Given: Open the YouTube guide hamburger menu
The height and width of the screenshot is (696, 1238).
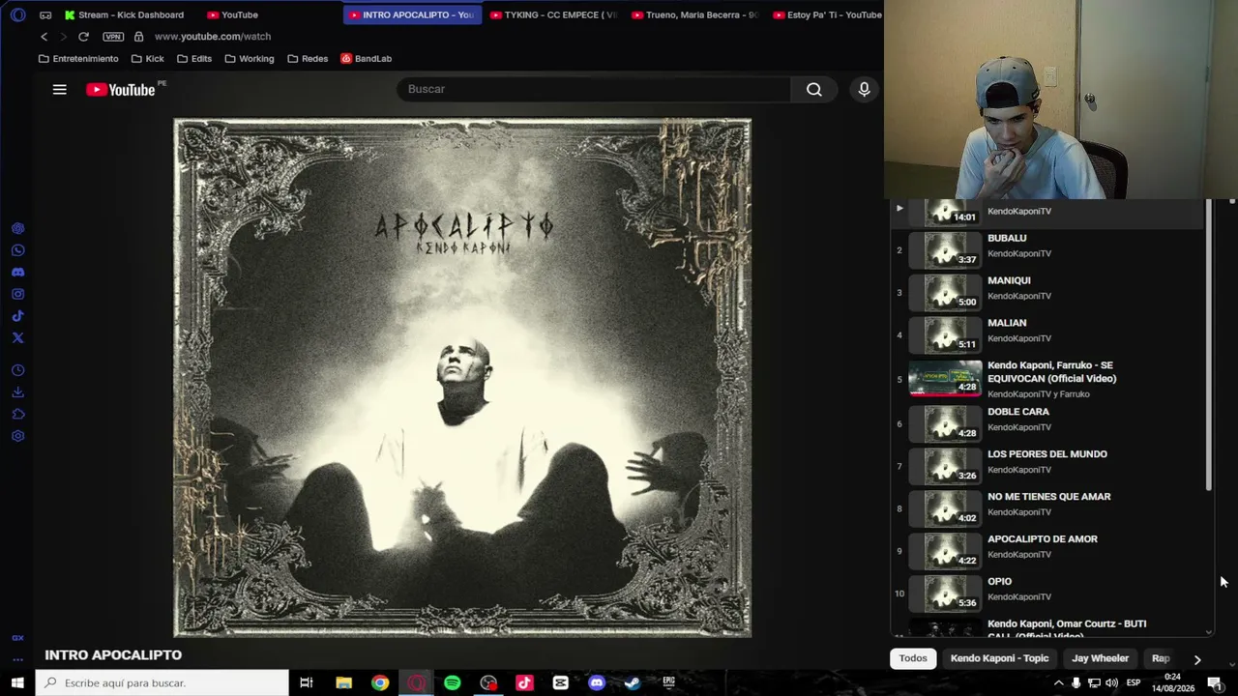Looking at the screenshot, I should [59, 89].
